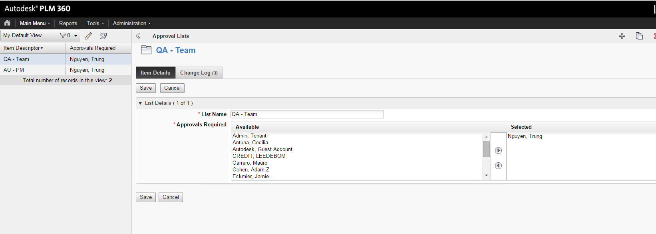This screenshot has height=234, width=656.
Task: Open My Default View dropdown
Action: point(40,35)
